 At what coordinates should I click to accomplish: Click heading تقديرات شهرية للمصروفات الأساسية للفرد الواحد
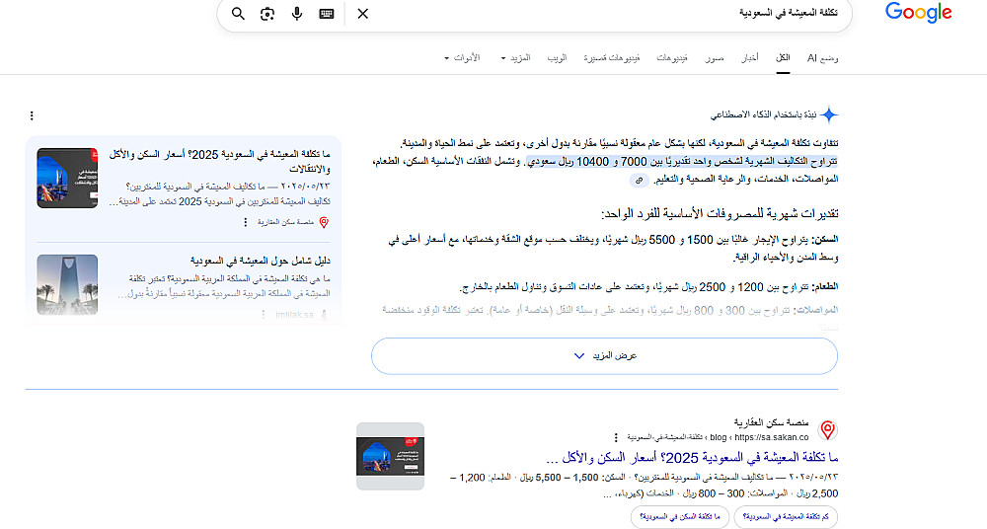pos(720,213)
